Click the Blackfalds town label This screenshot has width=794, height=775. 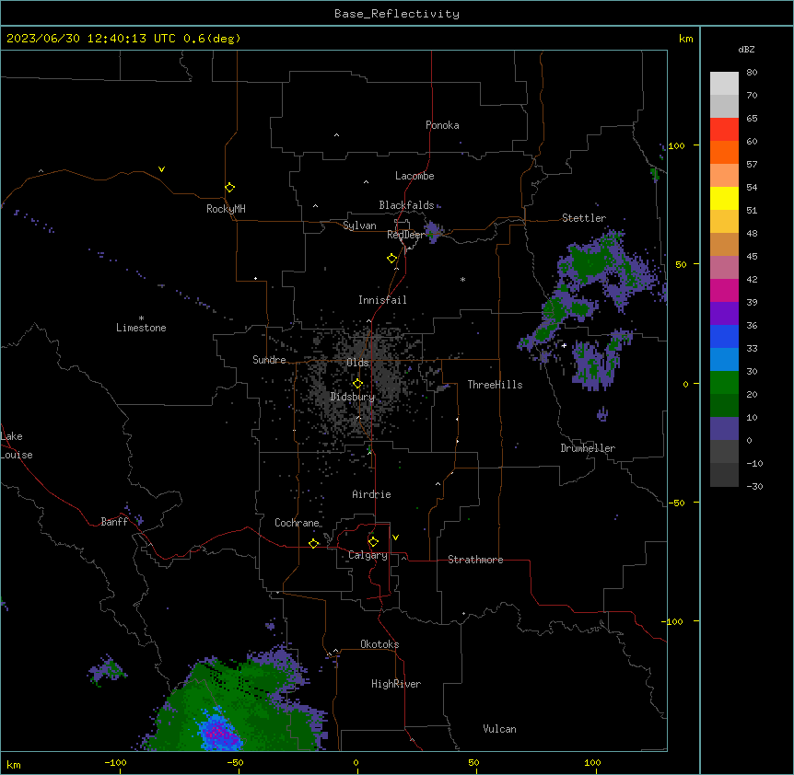406,205
